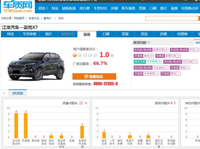Image resolution: width=200 pixels, height=149 pixels.
Task: Click the 制动系统 bar showing 1
Action: coord(51,137)
